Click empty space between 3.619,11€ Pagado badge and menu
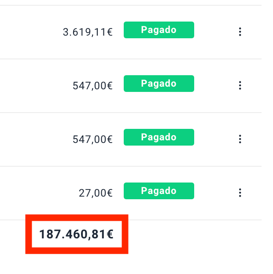273x274 pixels. (216, 32)
